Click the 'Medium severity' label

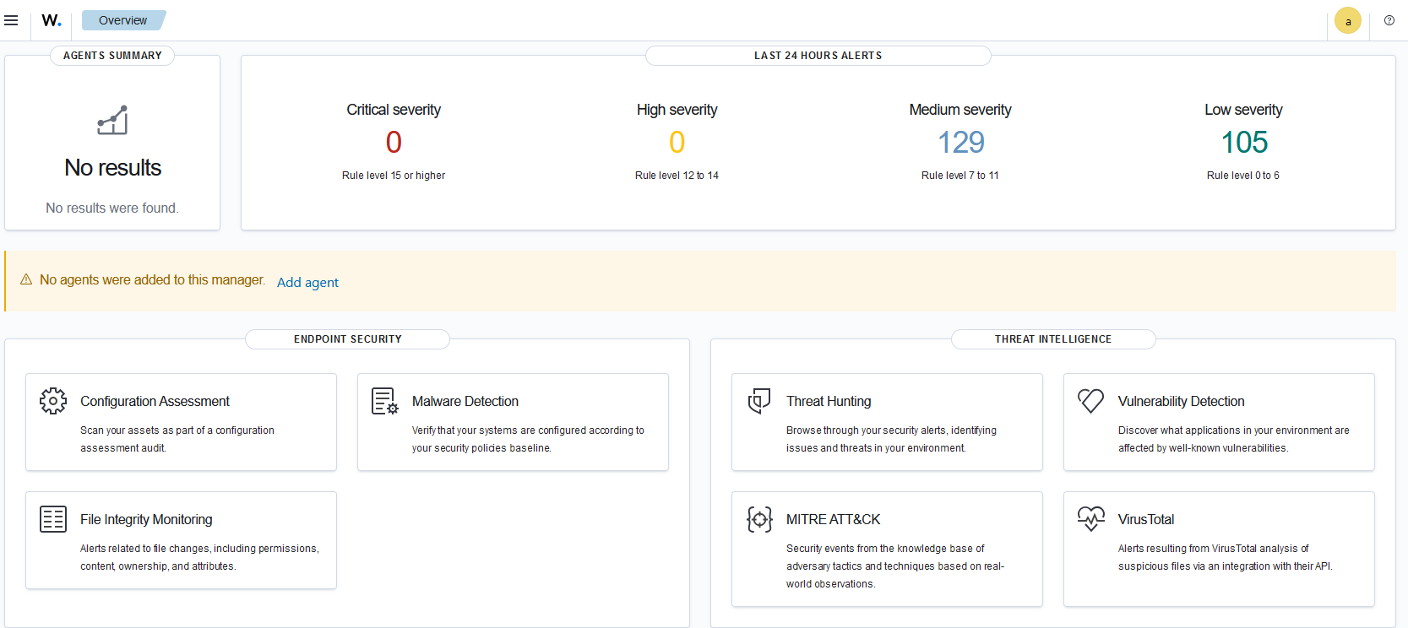960,110
